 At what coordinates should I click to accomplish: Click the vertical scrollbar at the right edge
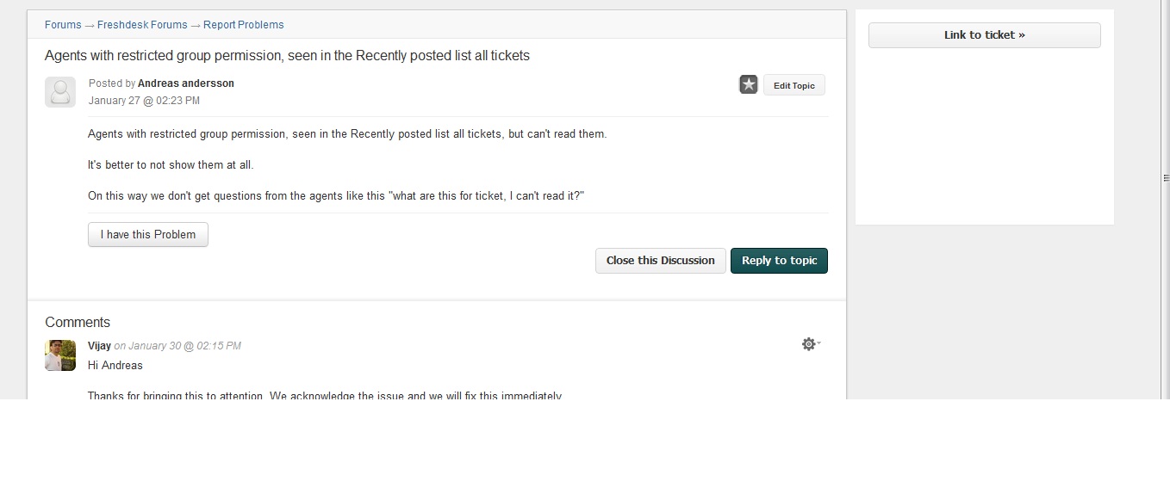coord(1165,178)
